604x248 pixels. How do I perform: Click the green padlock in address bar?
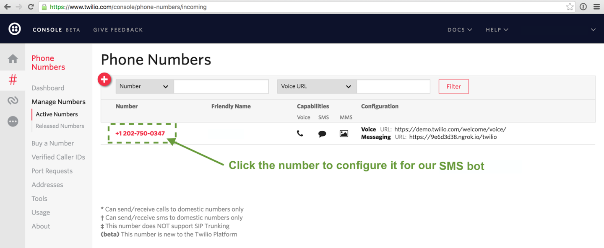(44, 7)
